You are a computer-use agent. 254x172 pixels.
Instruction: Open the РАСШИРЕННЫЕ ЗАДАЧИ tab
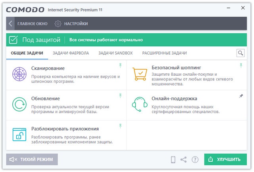coord(165,53)
